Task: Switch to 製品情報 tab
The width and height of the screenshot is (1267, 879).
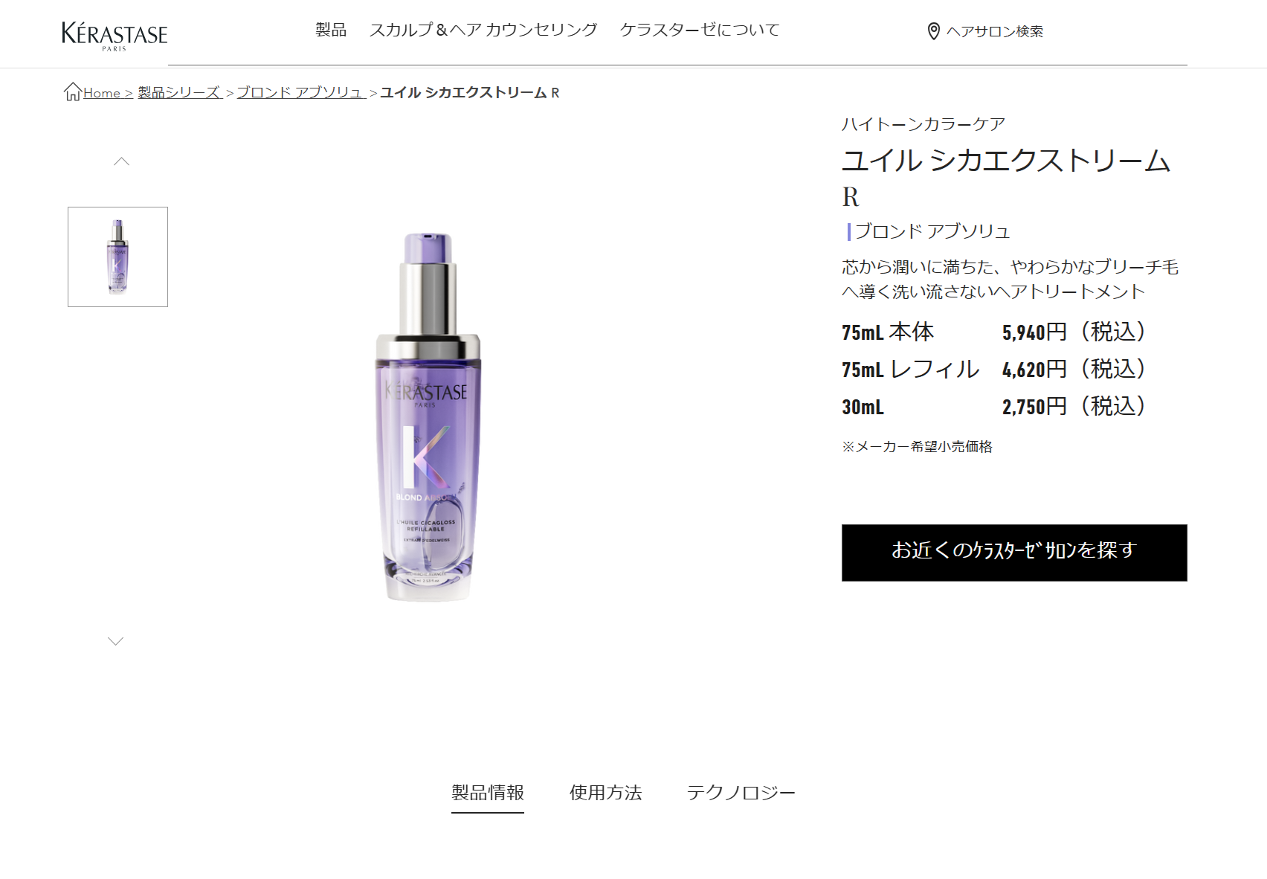Action: 488,793
